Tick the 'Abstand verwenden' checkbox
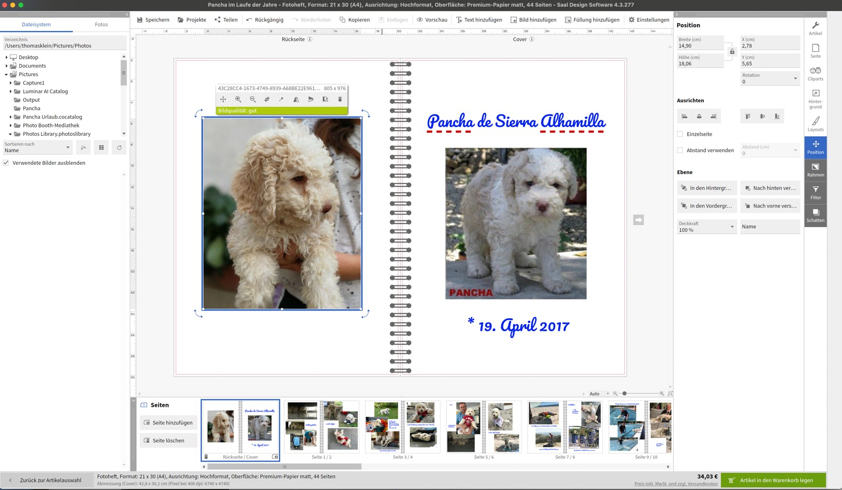 [680, 150]
